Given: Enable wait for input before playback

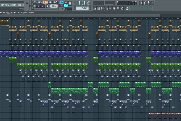Looking at the screenshot, I should [40, 2].
